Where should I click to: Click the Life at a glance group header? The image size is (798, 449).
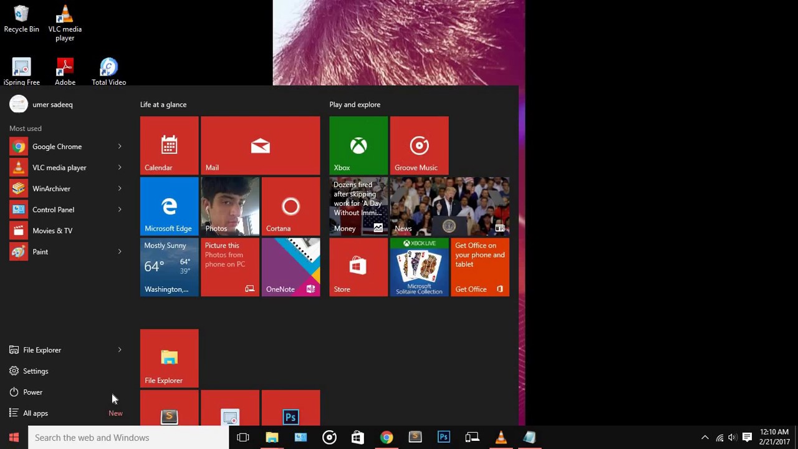163,105
